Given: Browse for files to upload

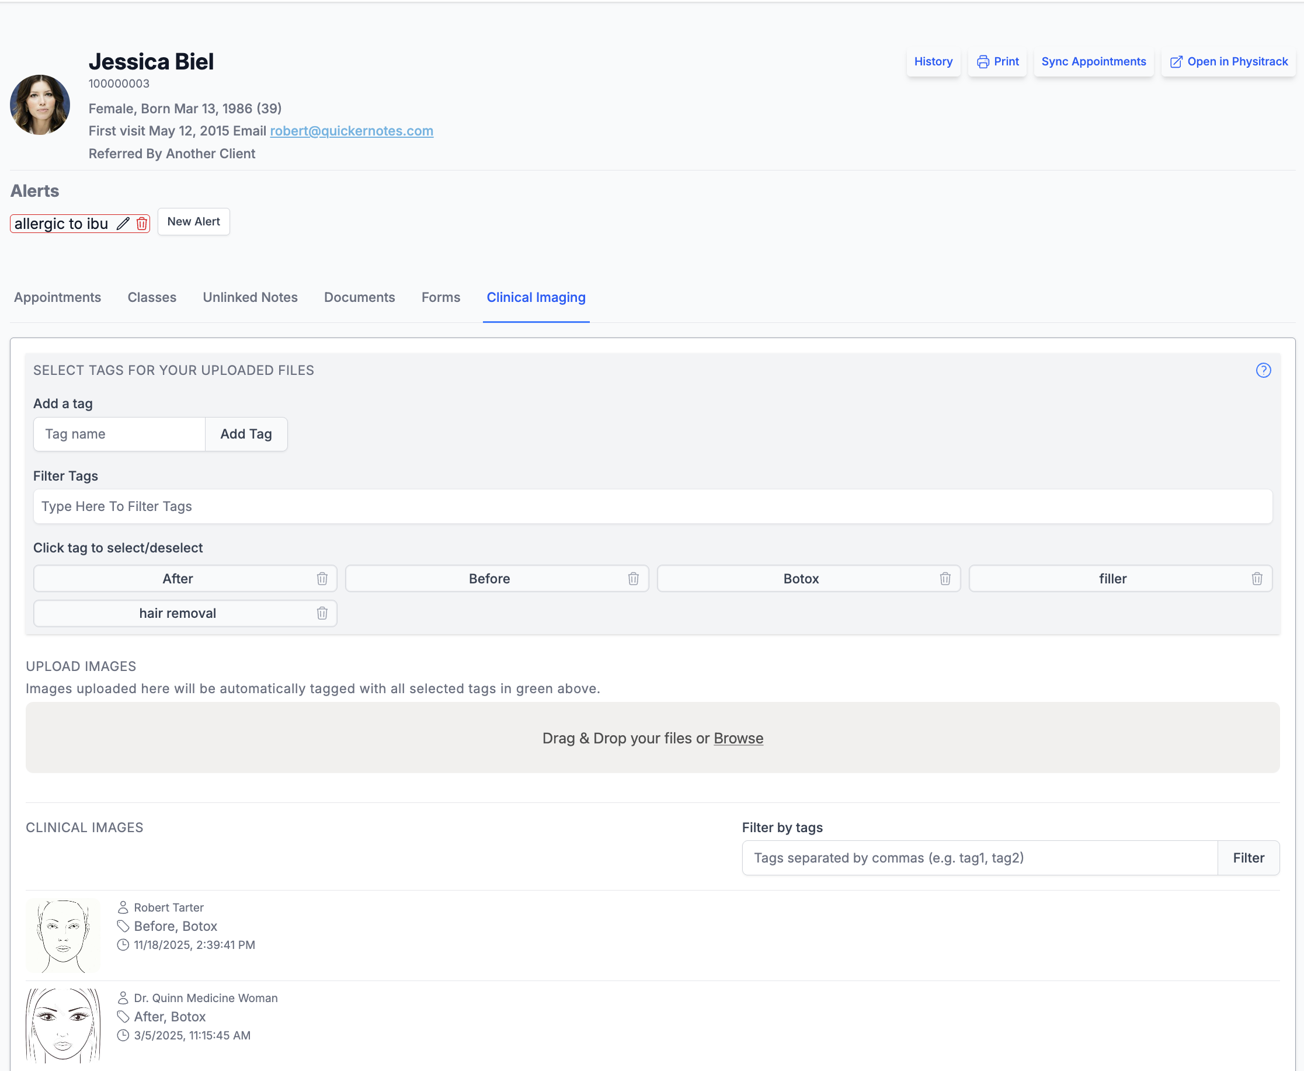Looking at the screenshot, I should point(738,738).
